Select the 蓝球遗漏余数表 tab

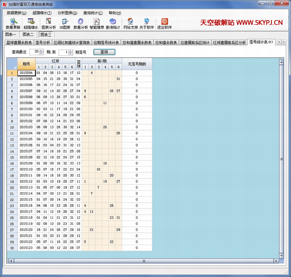pos(19,42)
